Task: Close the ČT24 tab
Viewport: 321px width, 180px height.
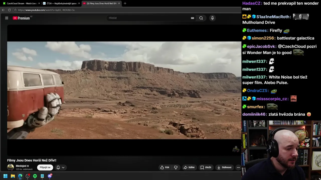Action: tap(79, 3)
